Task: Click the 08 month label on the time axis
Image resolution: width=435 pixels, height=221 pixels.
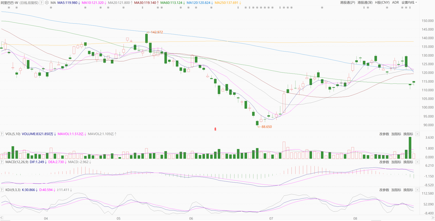Action: click(x=355, y=218)
